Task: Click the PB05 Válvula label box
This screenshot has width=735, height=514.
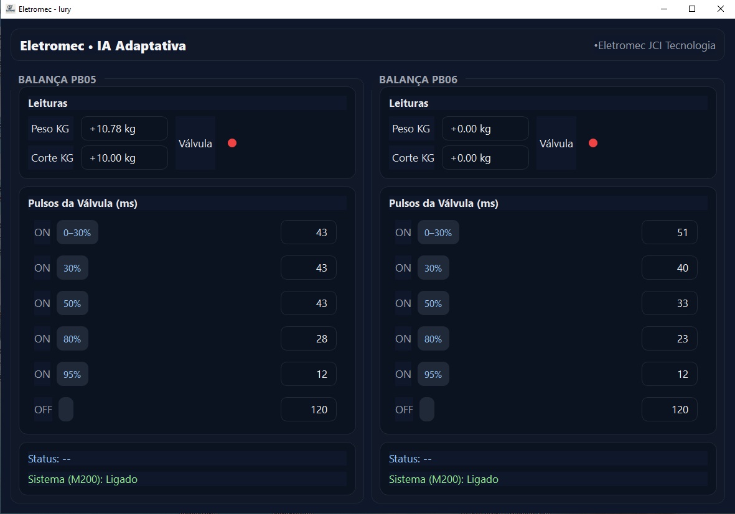Action: point(195,143)
